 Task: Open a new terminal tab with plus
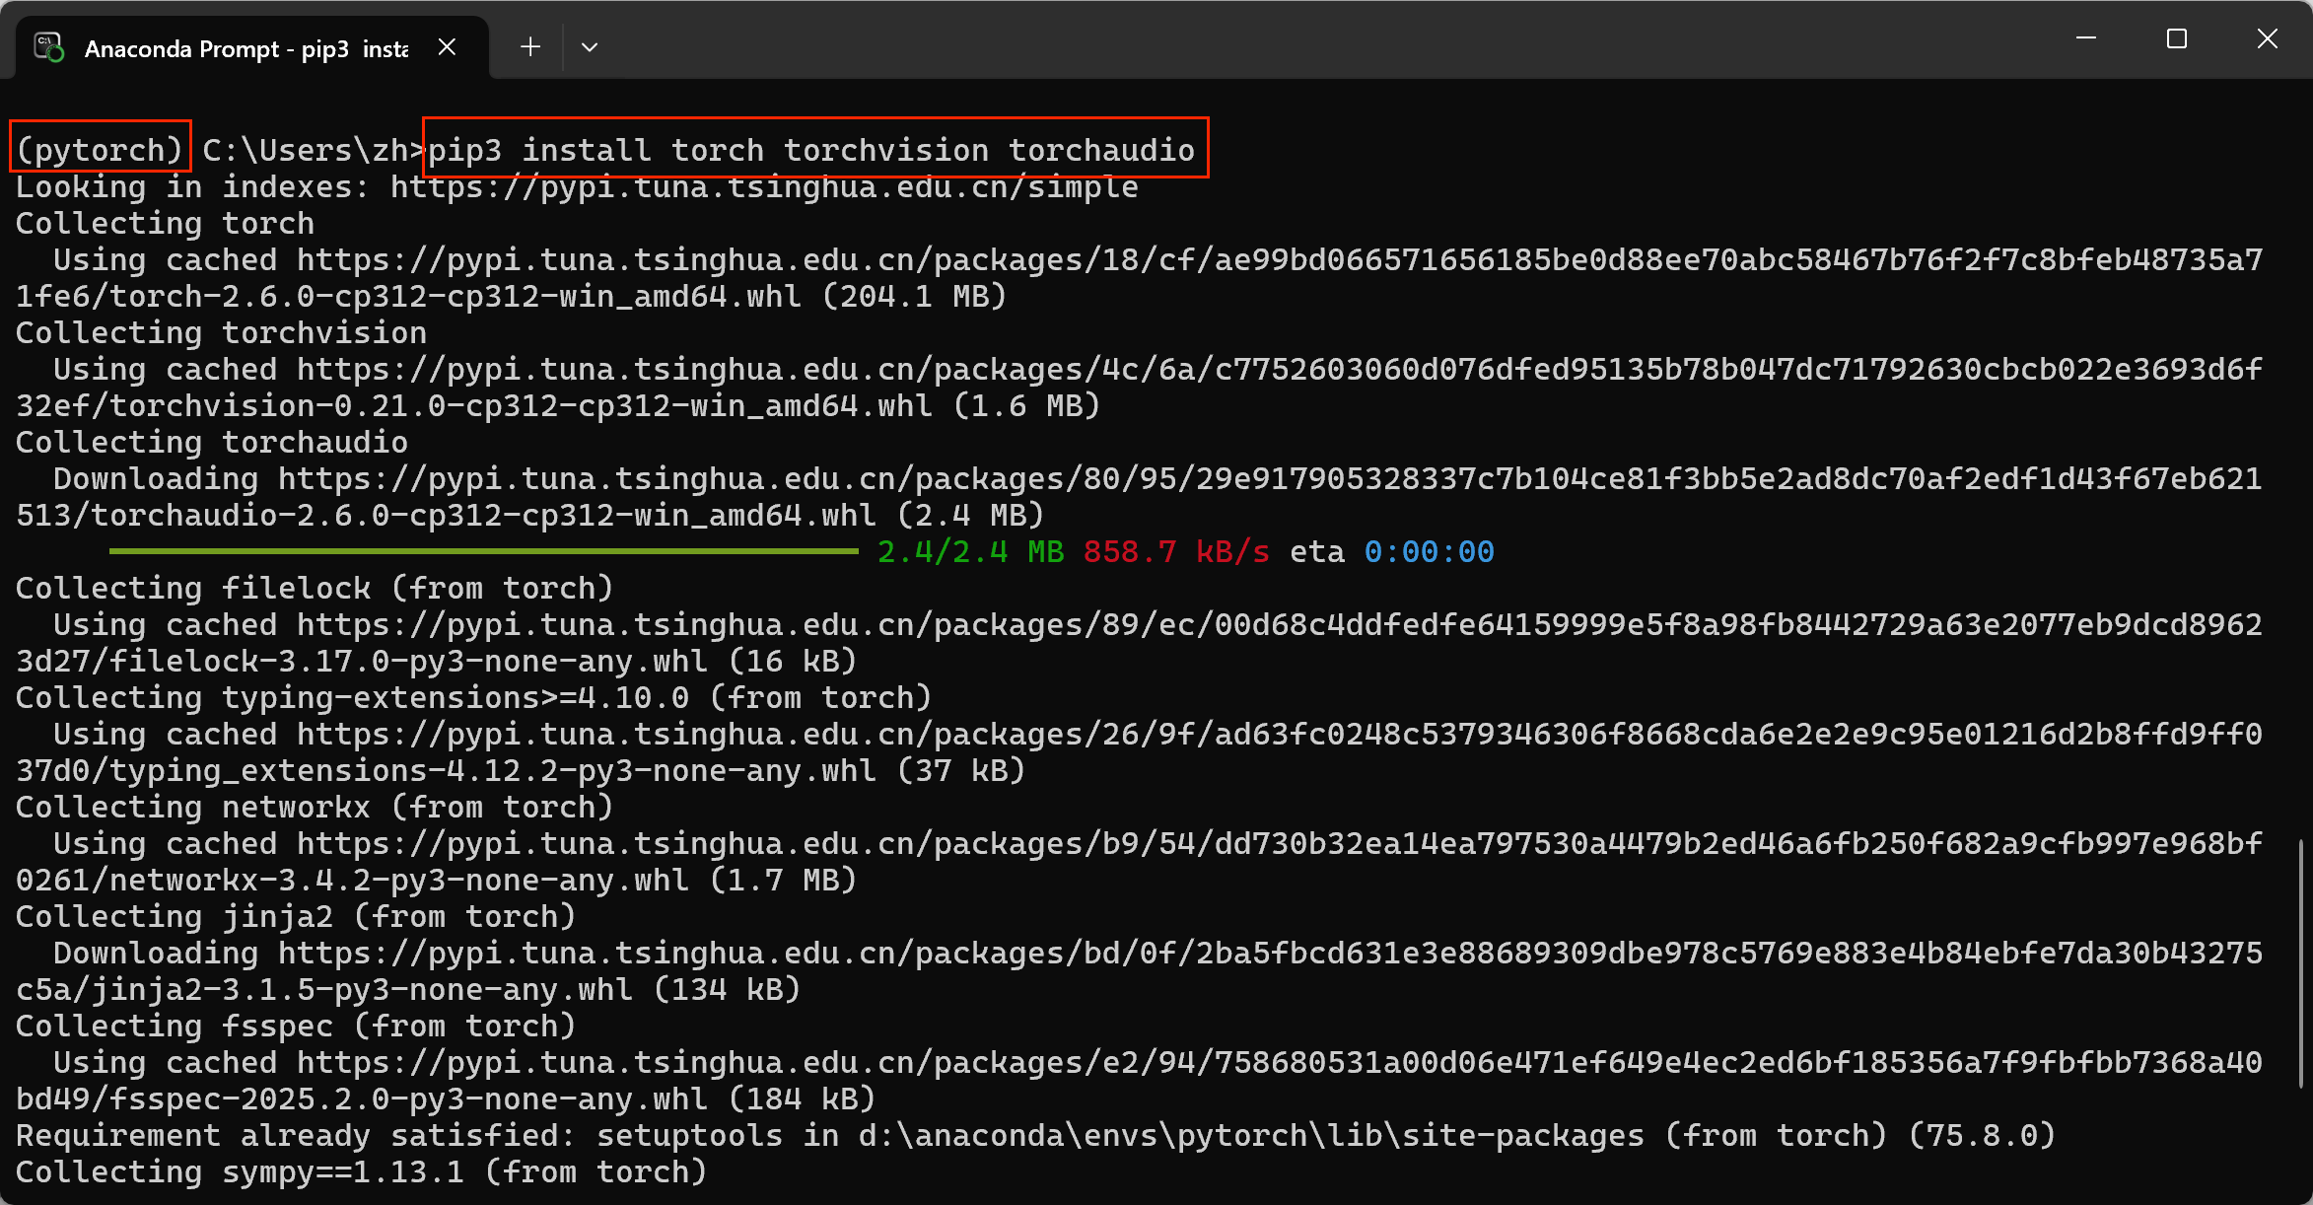[x=530, y=47]
